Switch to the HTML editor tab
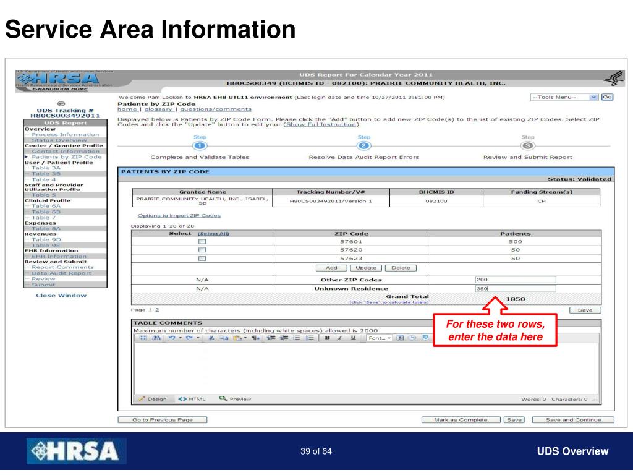Screen dimensions: 633x475 pos(192,399)
